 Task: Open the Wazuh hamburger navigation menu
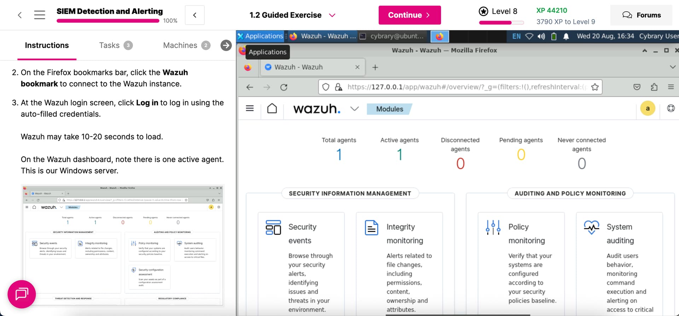tap(250, 109)
